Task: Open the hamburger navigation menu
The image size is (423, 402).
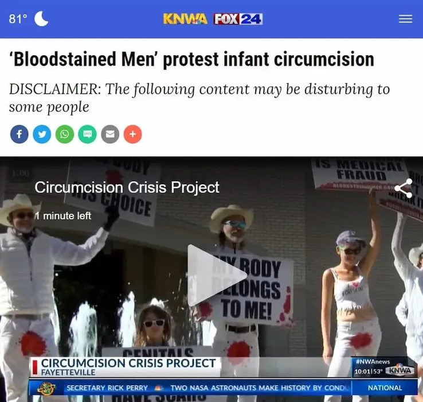Action: 405,19
